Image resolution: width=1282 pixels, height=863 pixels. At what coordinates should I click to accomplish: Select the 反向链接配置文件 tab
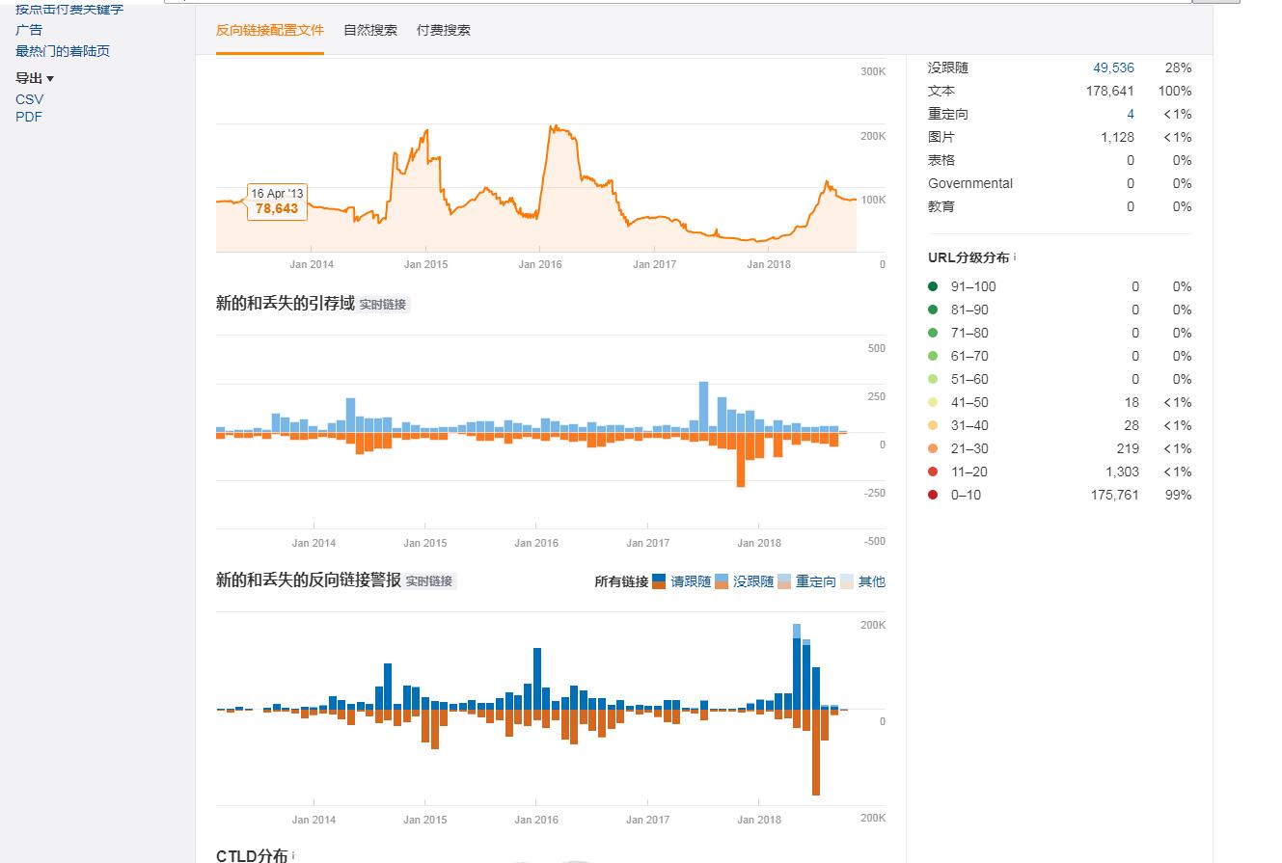[x=270, y=30]
